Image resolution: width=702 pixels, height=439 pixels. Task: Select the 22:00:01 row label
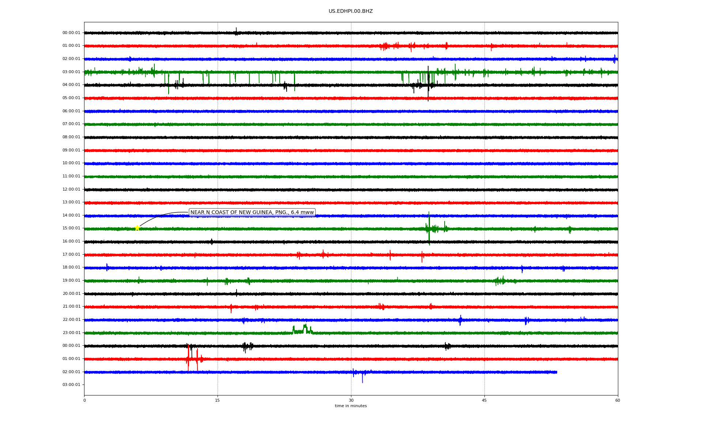click(71, 320)
